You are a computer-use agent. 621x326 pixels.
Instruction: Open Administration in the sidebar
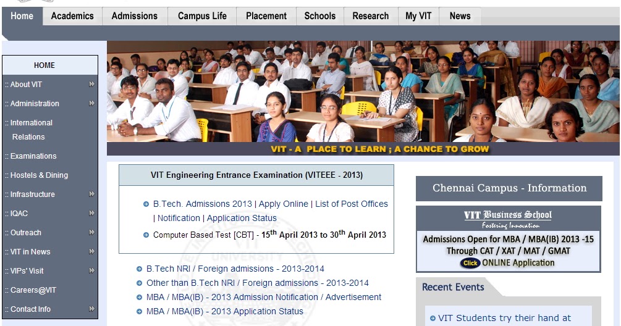35,104
